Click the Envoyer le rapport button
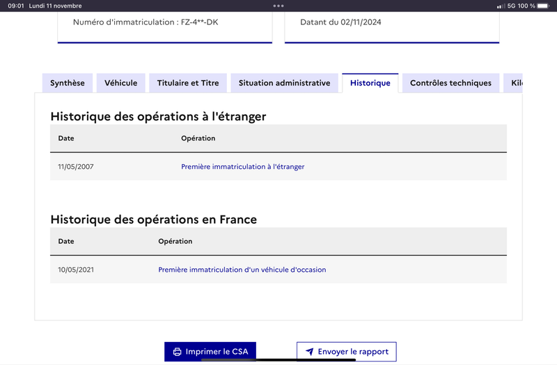The width and height of the screenshot is (557, 365). point(346,352)
